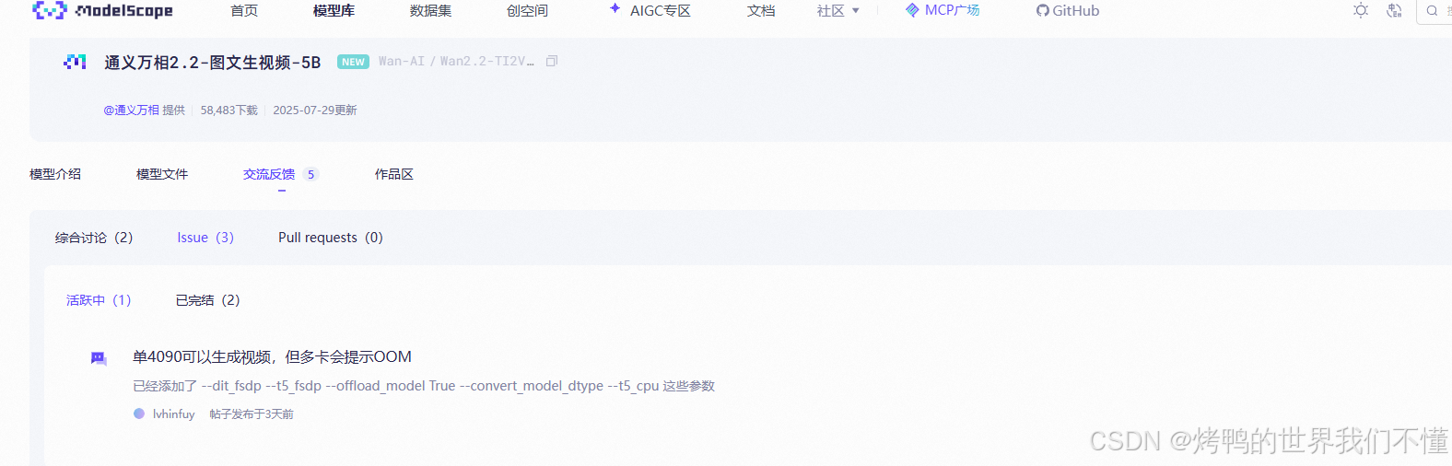Screen dimensions: 1452x466
Task: Open the 文档 page
Action: [761, 11]
